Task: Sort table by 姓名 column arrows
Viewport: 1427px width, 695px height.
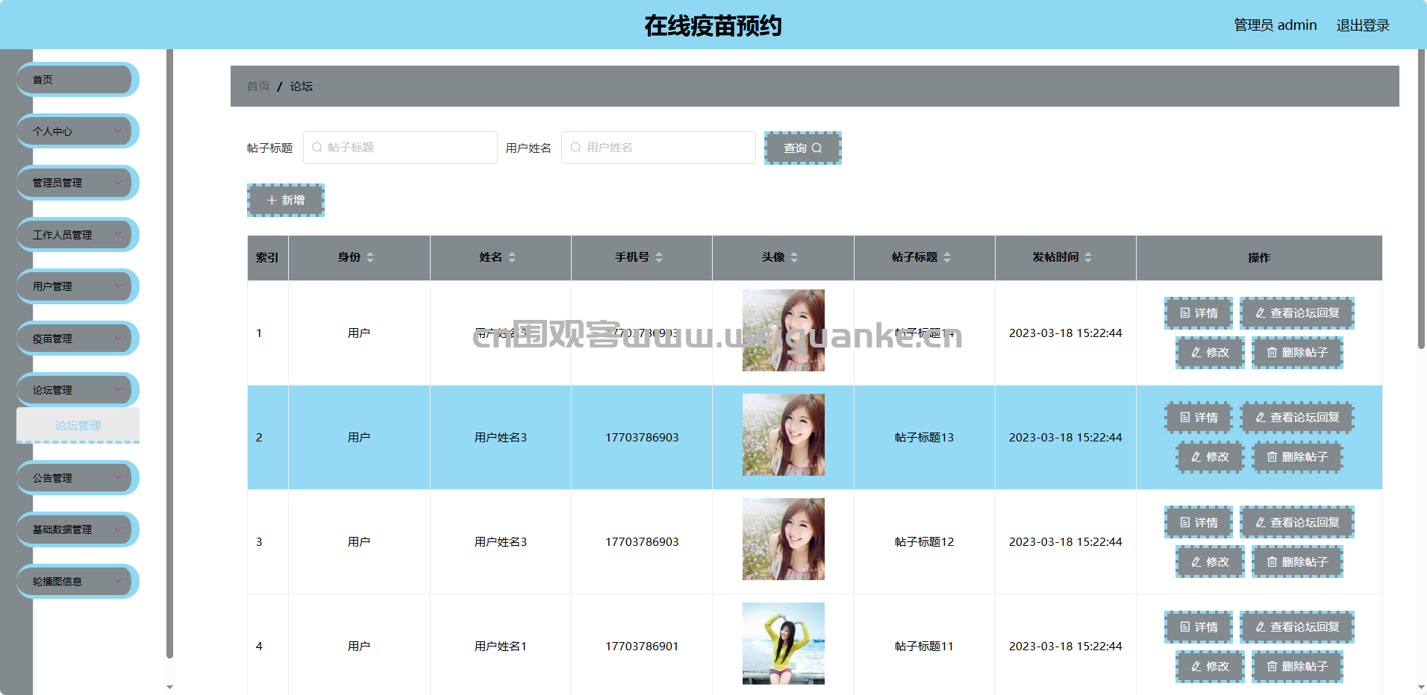Action: (512, 257)
